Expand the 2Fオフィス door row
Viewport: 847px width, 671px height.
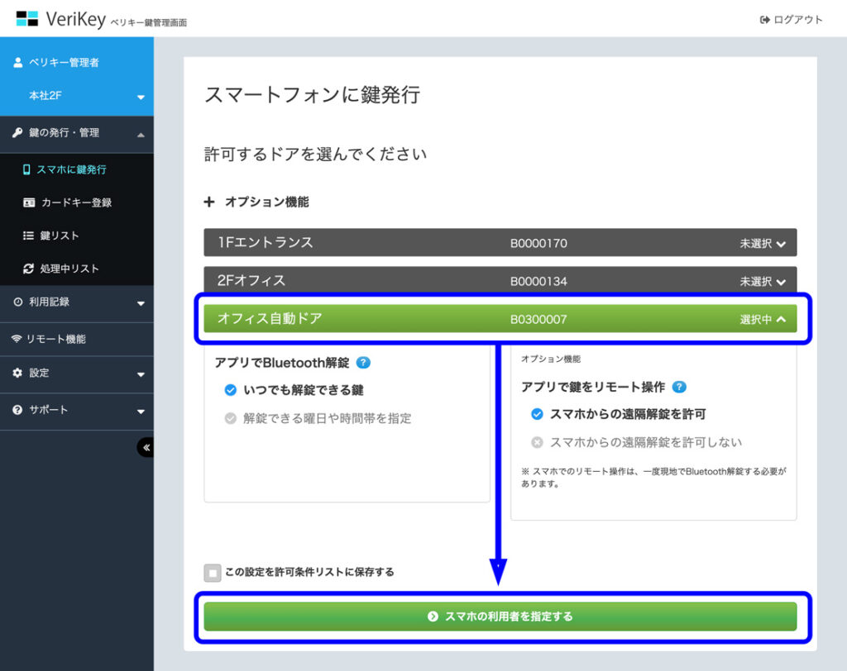click(x=500, y=281)
